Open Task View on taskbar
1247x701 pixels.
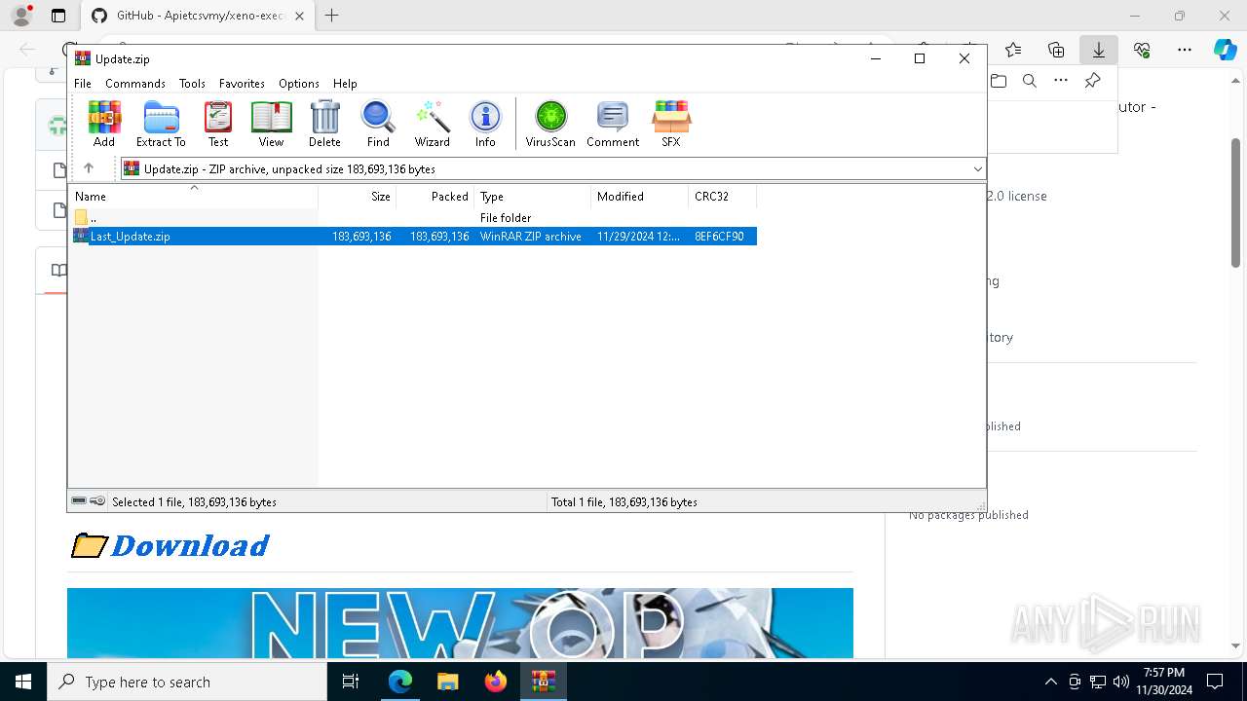352,682
